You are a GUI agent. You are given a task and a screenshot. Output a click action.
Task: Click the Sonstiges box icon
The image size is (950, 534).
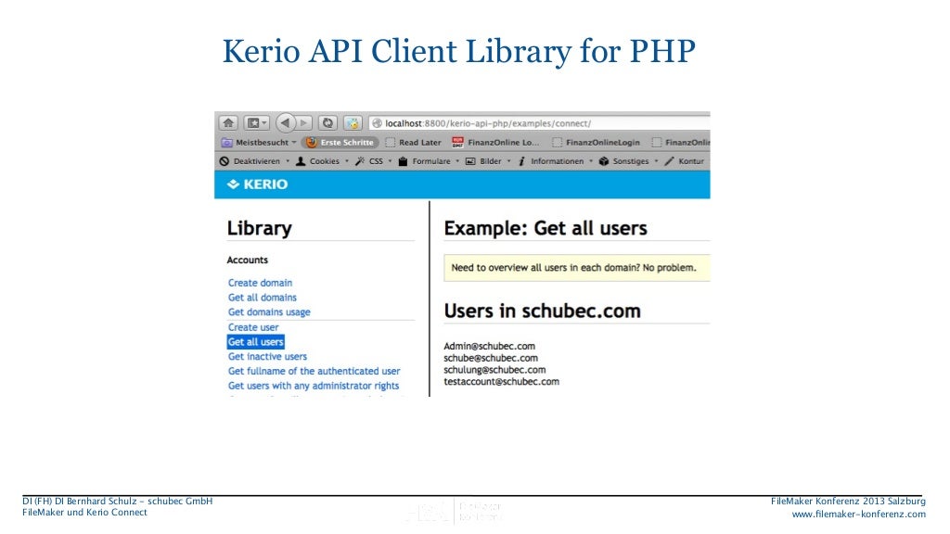click(x=603, y=161)
